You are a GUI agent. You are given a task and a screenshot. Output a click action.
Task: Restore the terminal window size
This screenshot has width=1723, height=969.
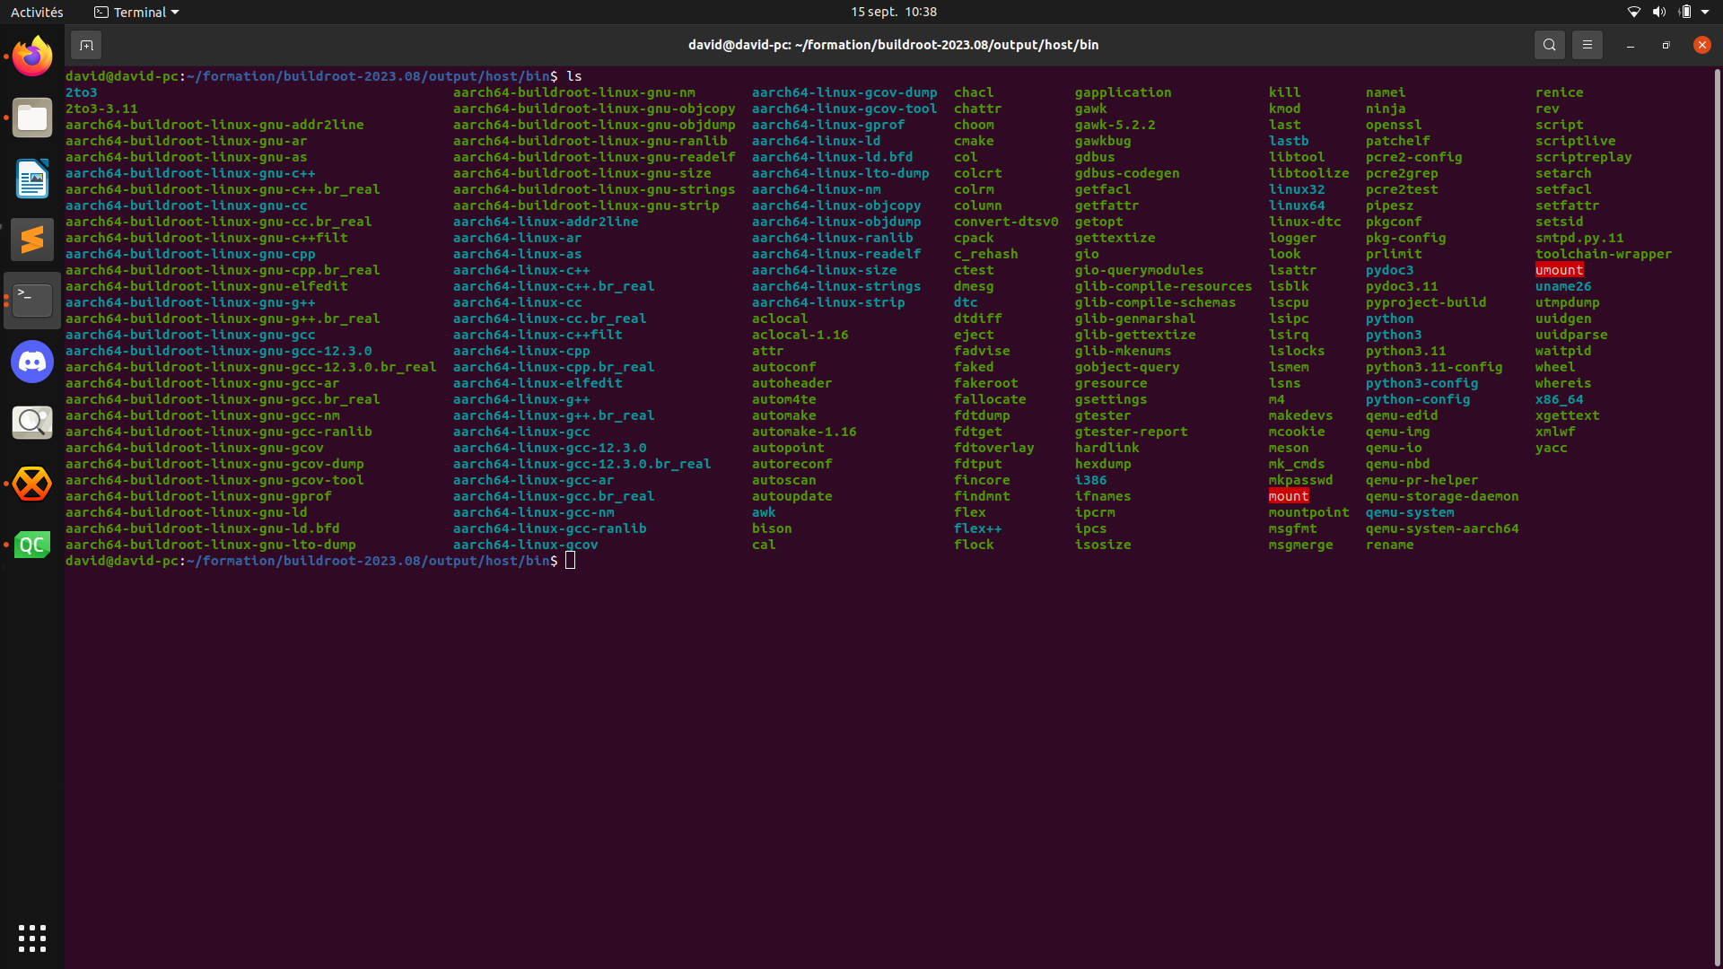coord(1666,45)
